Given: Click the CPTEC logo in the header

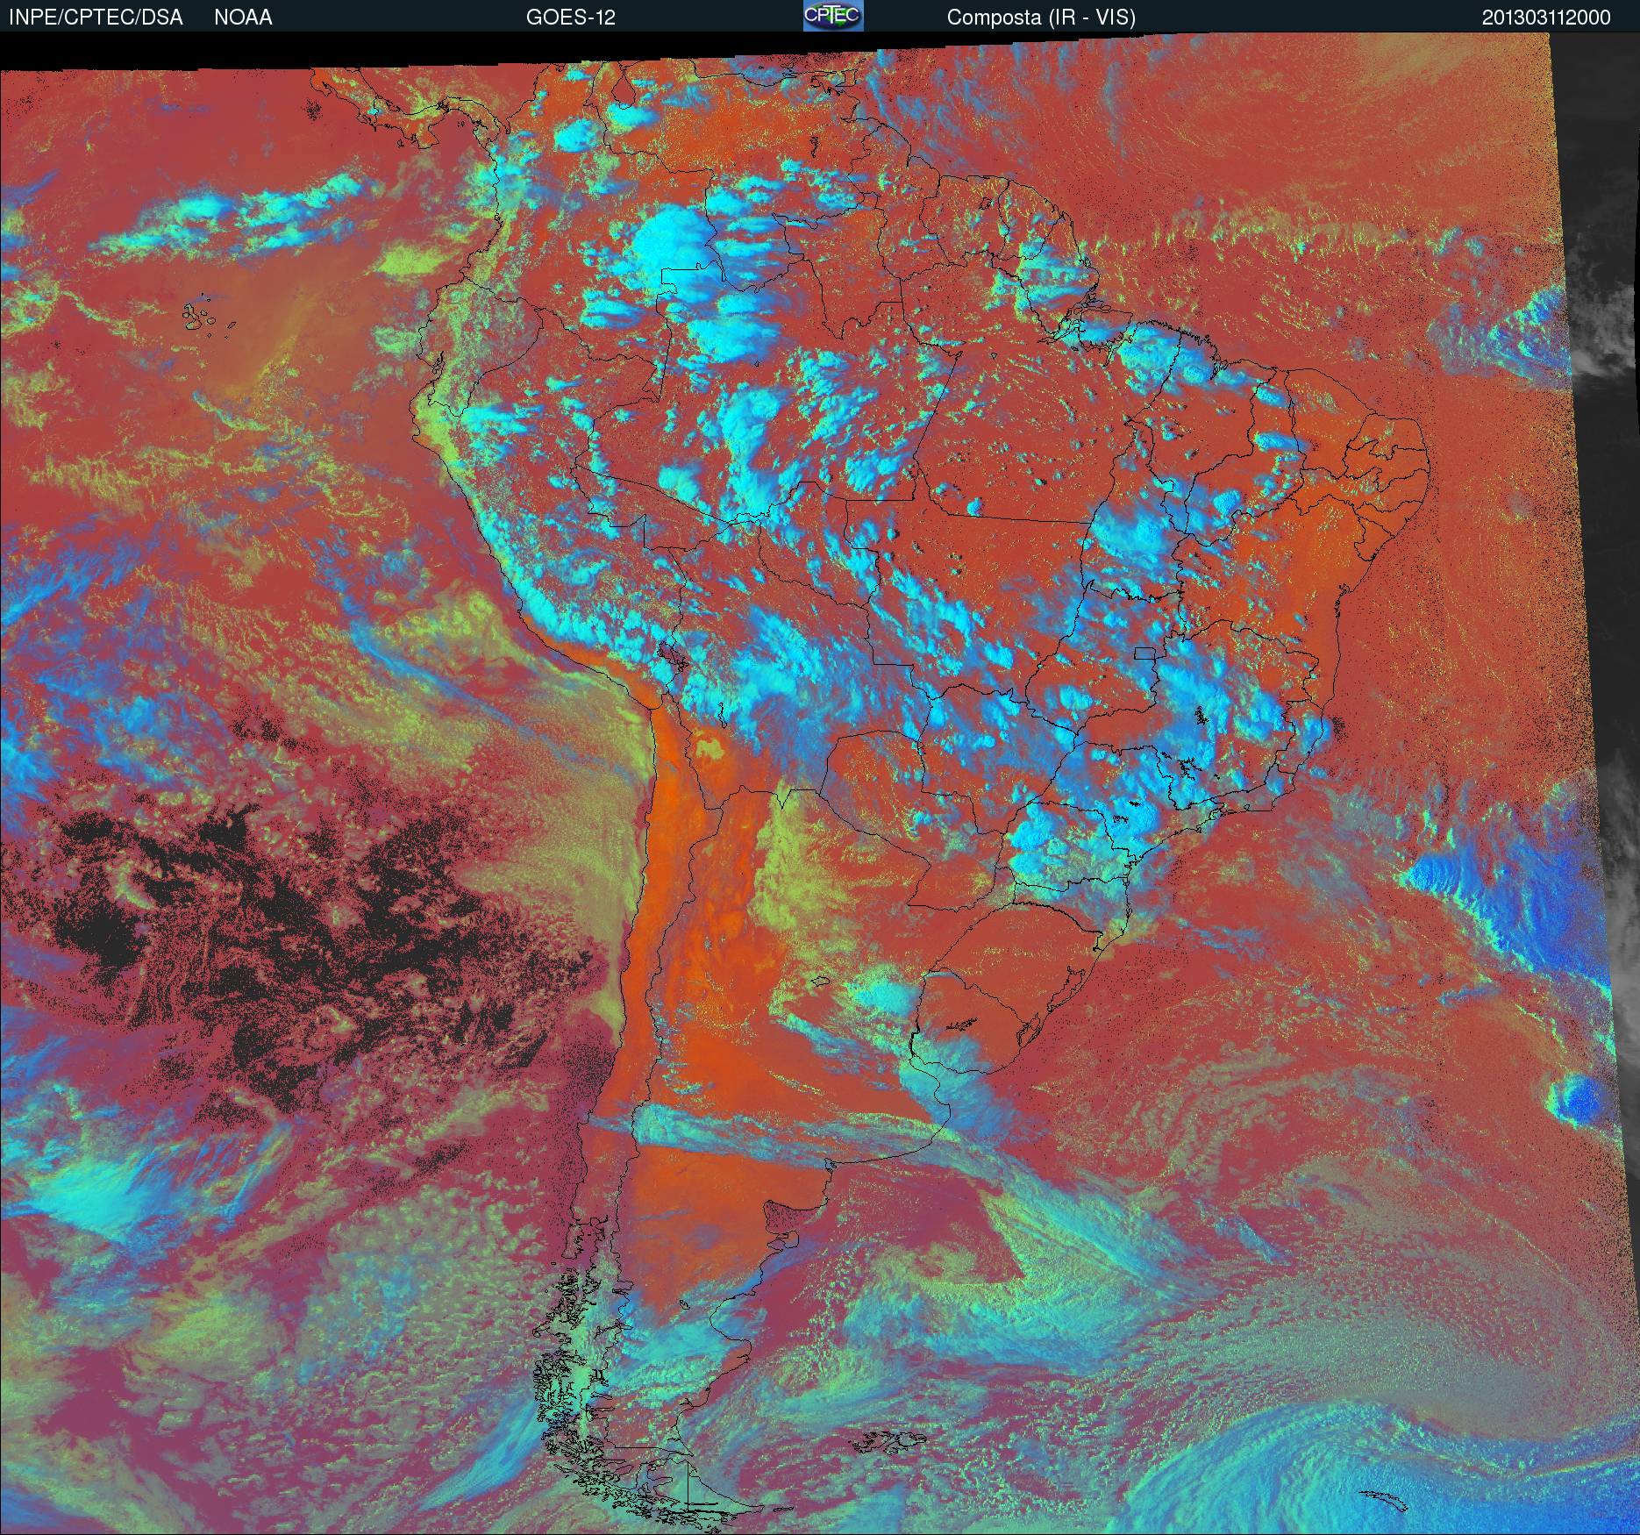Looking at the screenshot, I should pos(833,16).
